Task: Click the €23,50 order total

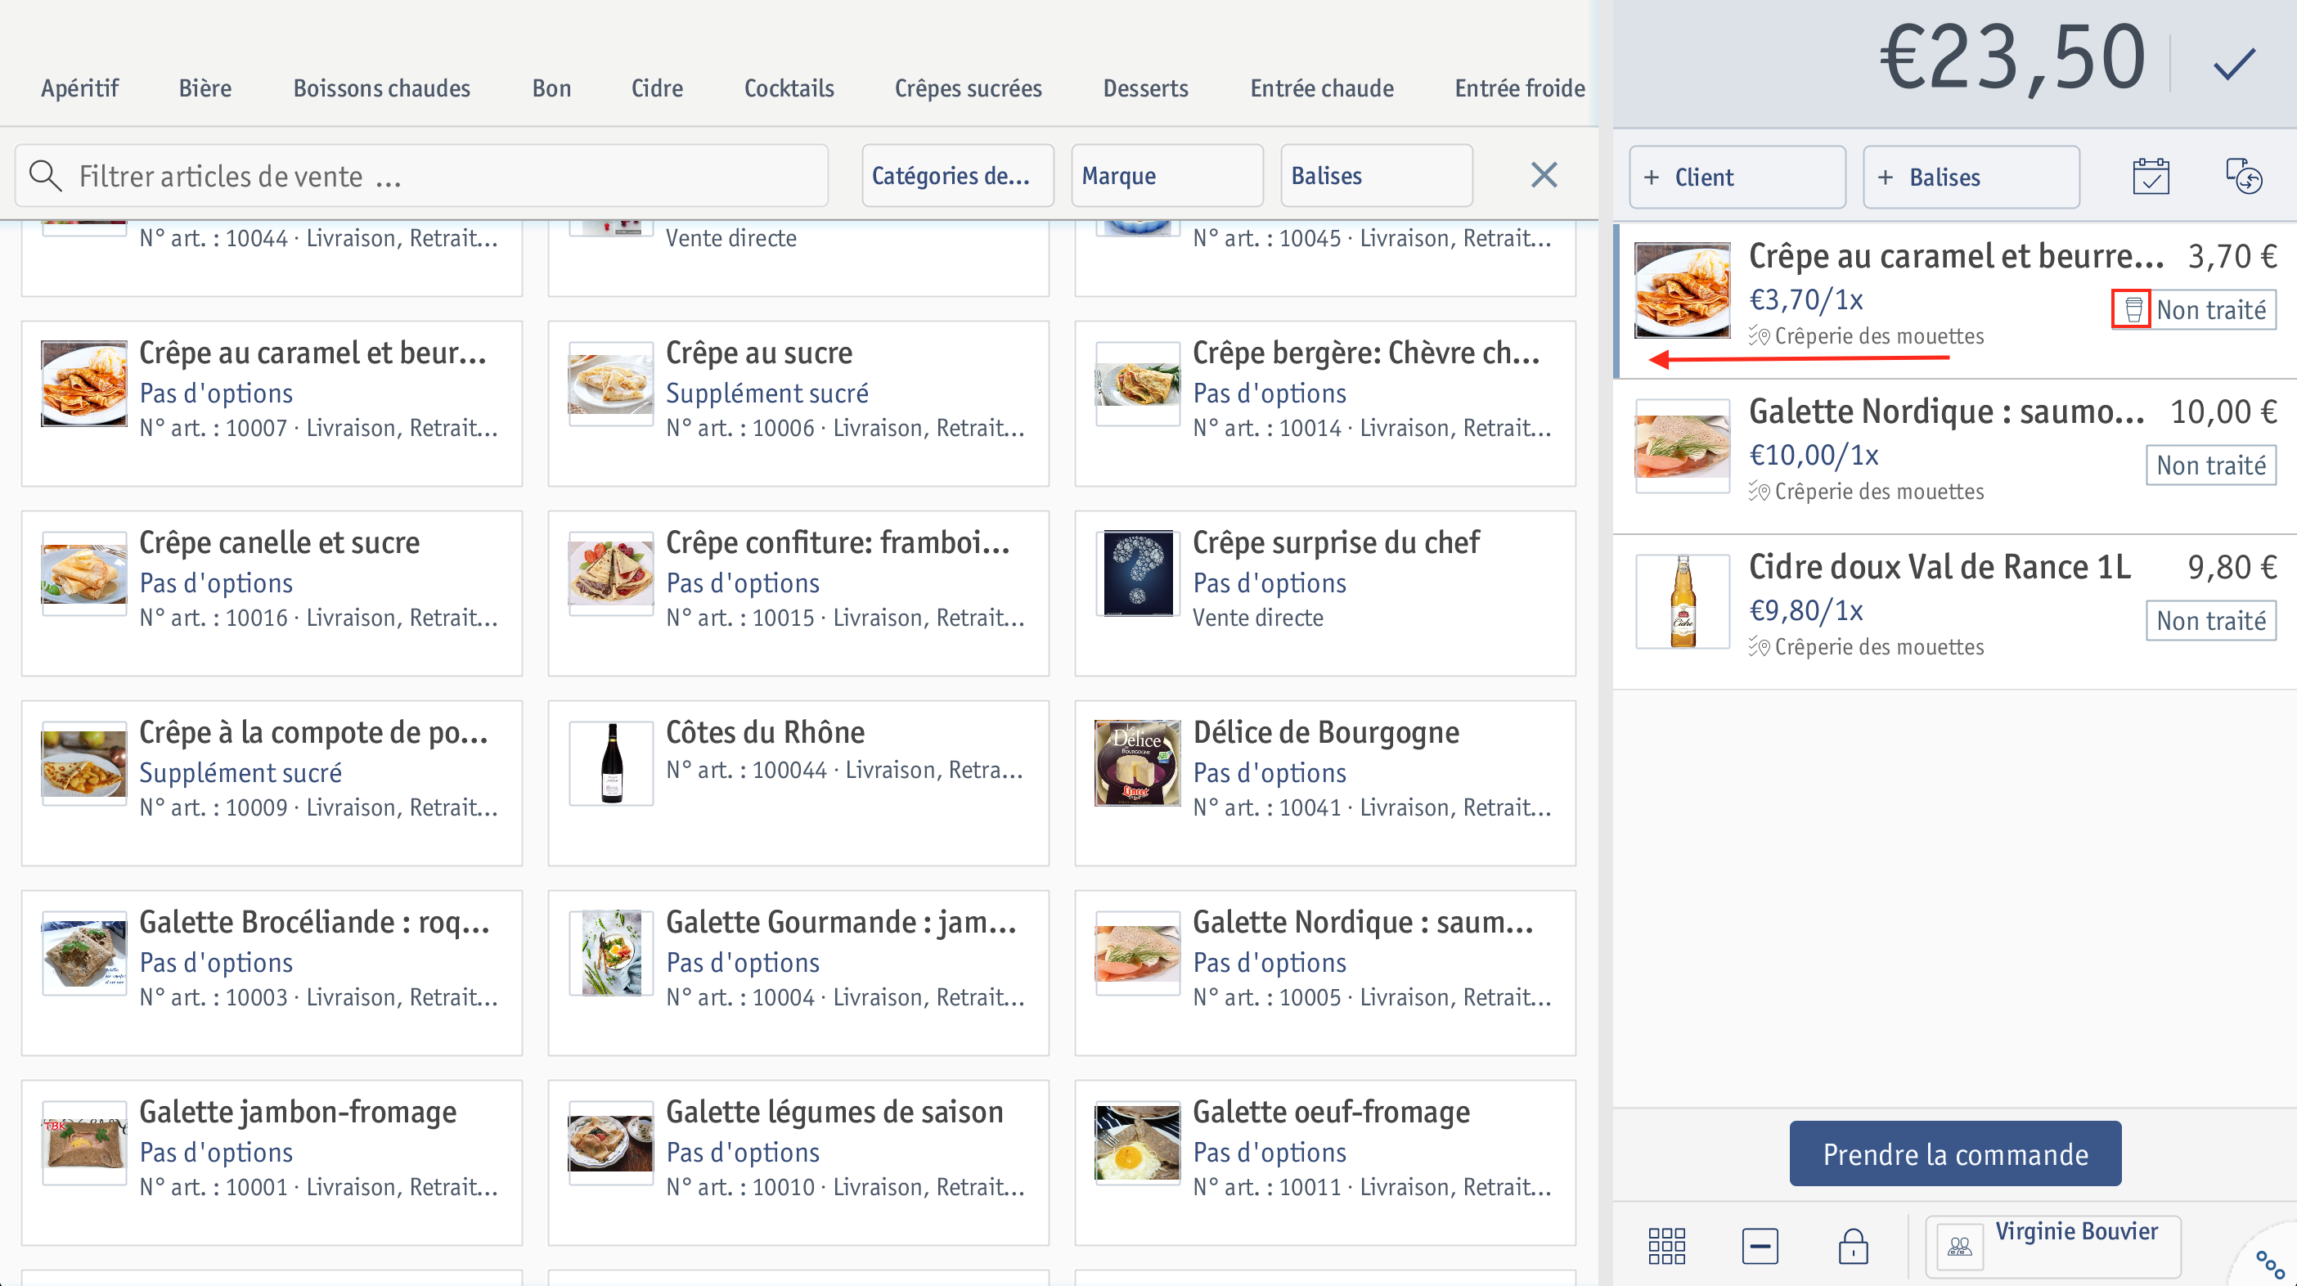Action: (x=2012, y=59)
